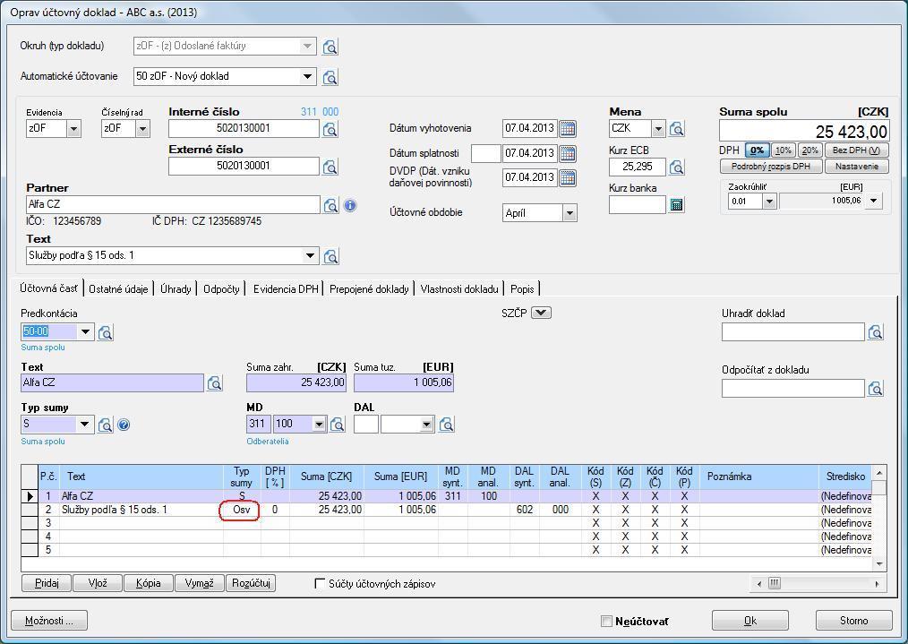
Task: Open lookup icon next to DAL account
Action: pos(446,425)
